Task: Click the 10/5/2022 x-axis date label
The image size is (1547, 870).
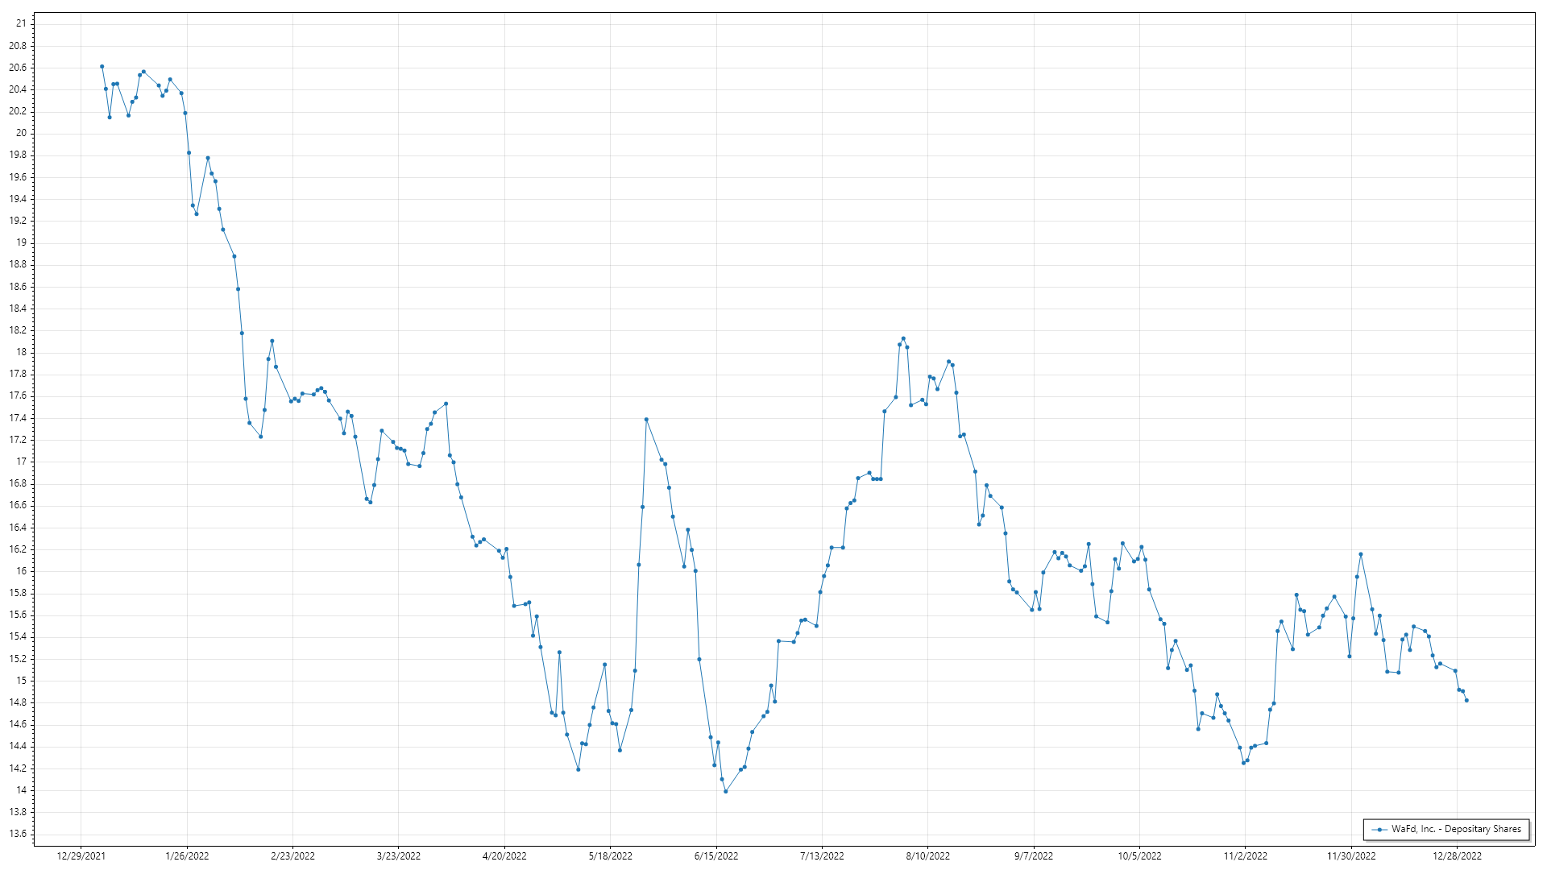Action: pyautogui.click(x=1139, y=855)
